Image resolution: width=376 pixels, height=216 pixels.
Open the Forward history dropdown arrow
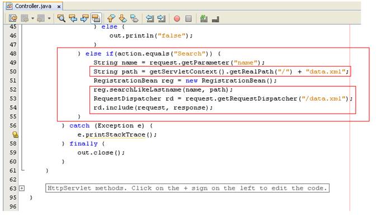49,18
